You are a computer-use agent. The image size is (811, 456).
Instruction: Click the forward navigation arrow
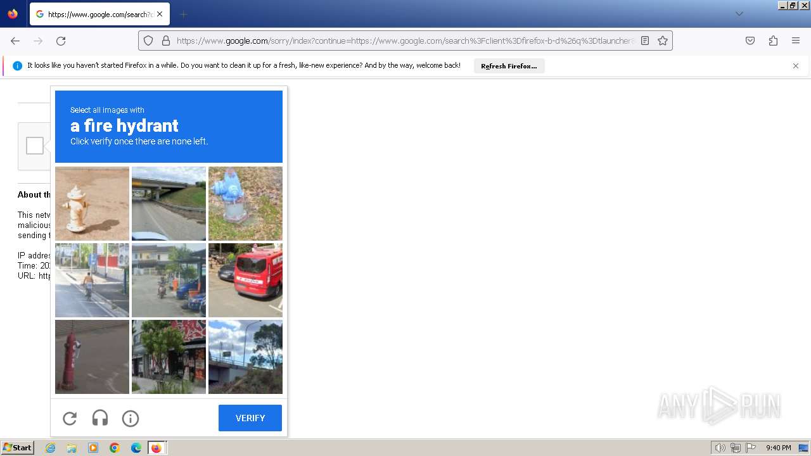tap(38, 41)
